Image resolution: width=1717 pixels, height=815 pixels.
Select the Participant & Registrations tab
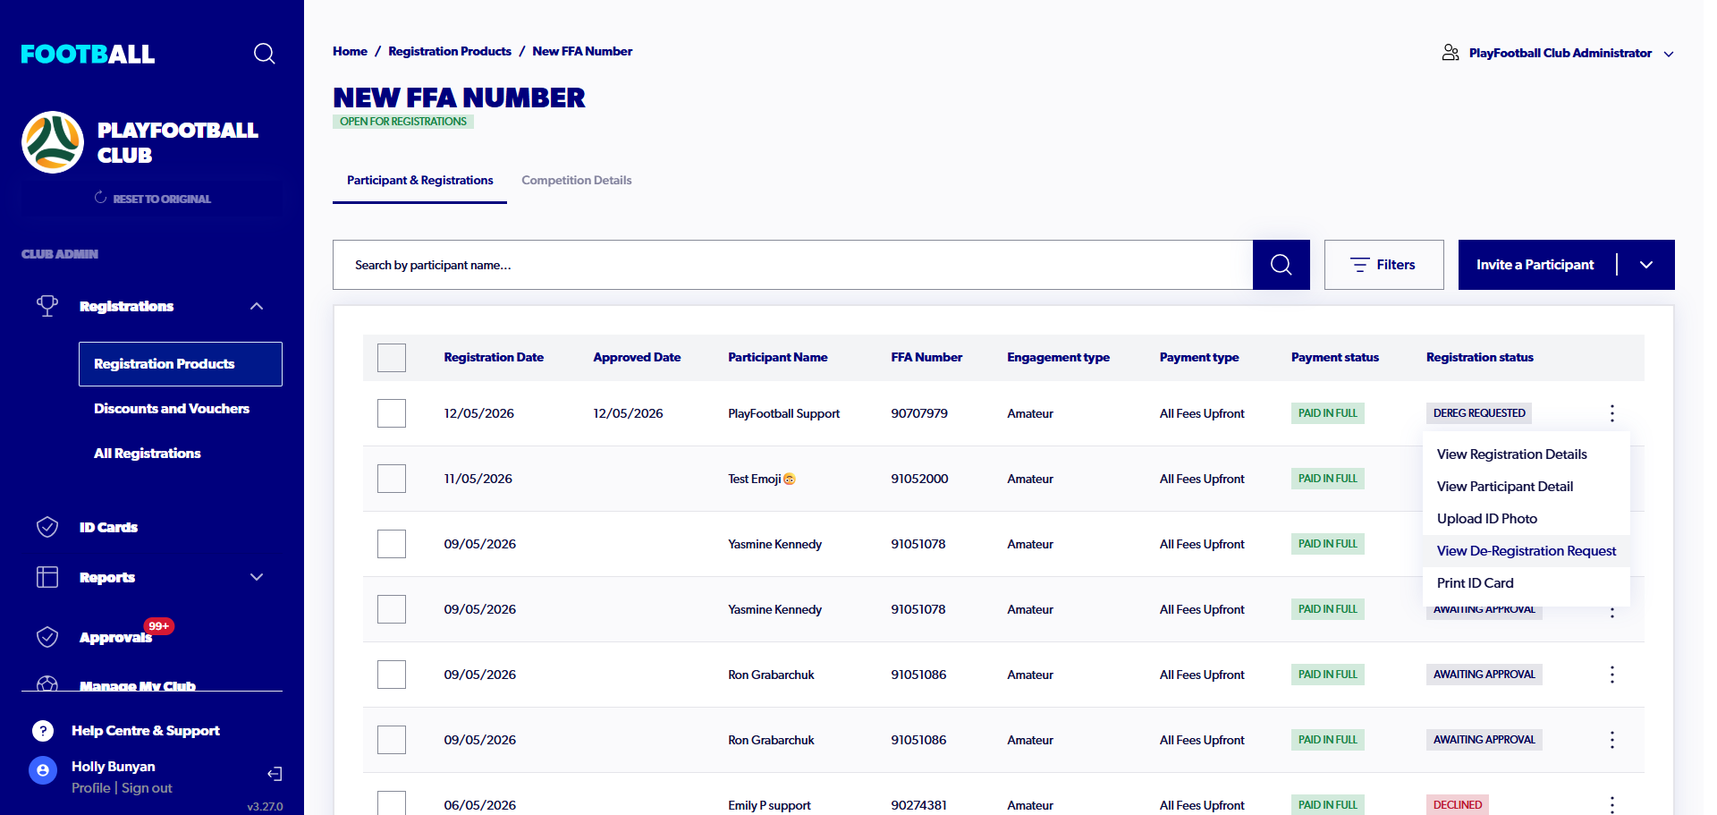[419, 180]
